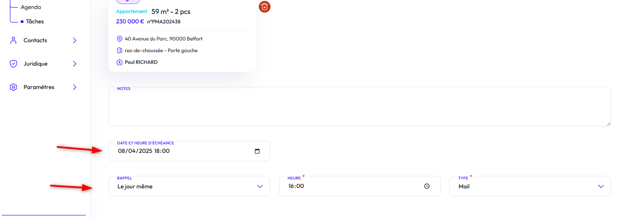Click the Paul RICHARD owner name
The height and width of the screenshot is (219, 630).
[141, 62]
